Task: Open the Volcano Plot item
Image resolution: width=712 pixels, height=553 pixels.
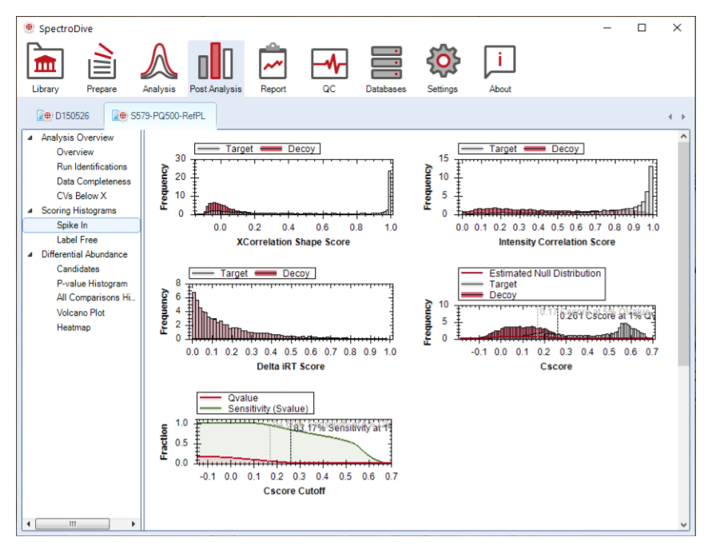Action: click(81, 312)
